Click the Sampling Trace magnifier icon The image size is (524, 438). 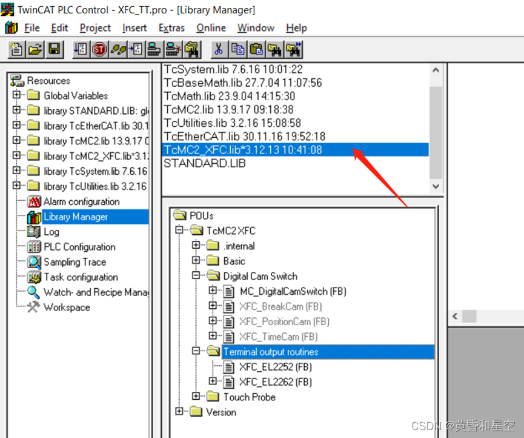34,262
